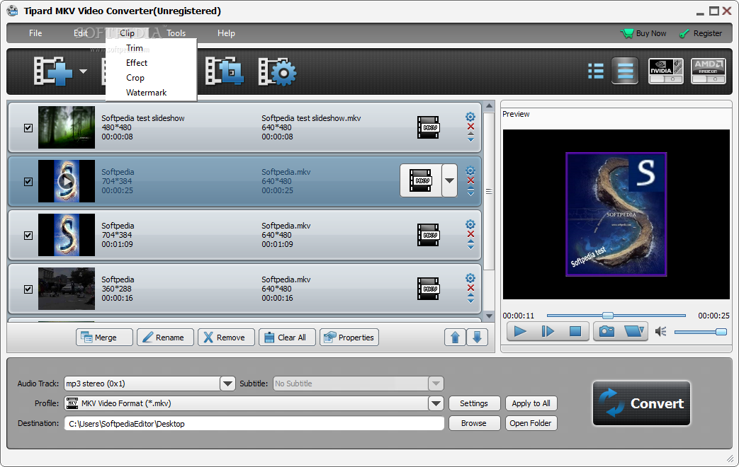
Task: Uncheck the Softpedia test slideshow checkbox
Action: pyautogui.click(x=28, y=127)
